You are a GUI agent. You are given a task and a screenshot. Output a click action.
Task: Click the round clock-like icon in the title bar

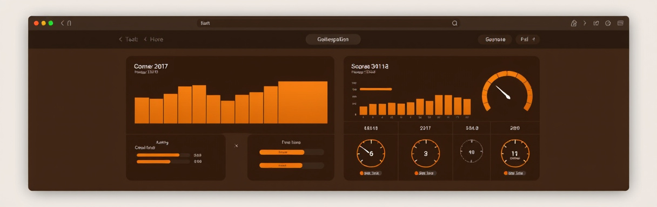click(608, 23)
